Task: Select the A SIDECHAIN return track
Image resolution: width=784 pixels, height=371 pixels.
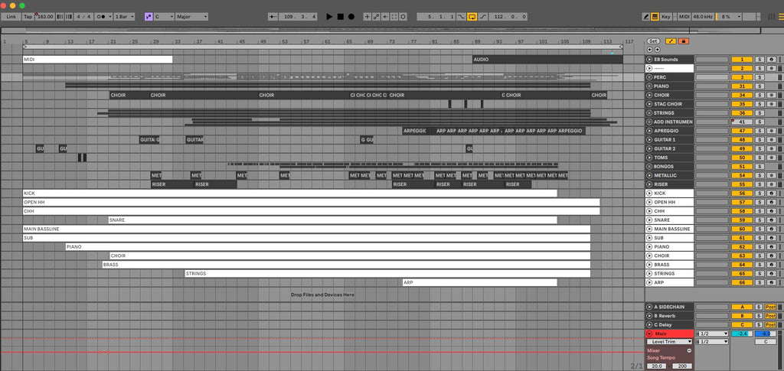Action: [x=669, y=307]
